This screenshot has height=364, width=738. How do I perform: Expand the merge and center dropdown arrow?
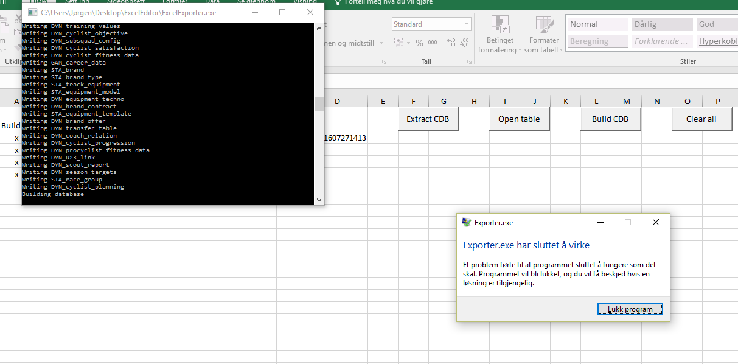[x=382, y=43]
